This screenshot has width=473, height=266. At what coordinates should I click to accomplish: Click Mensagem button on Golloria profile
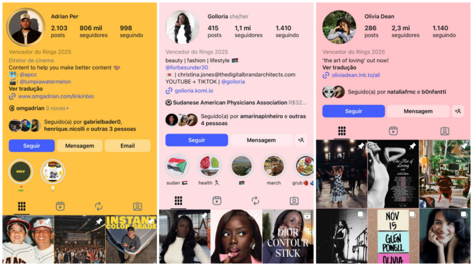tap(261, 140)
